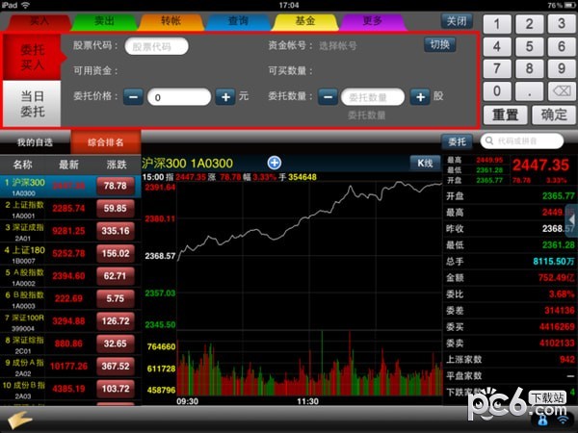Click the 重置 reset button
This screenshot has height=433, width=578.
click(506, 115)
